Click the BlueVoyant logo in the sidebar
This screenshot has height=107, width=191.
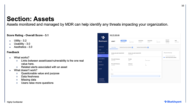tap(103, 39)
